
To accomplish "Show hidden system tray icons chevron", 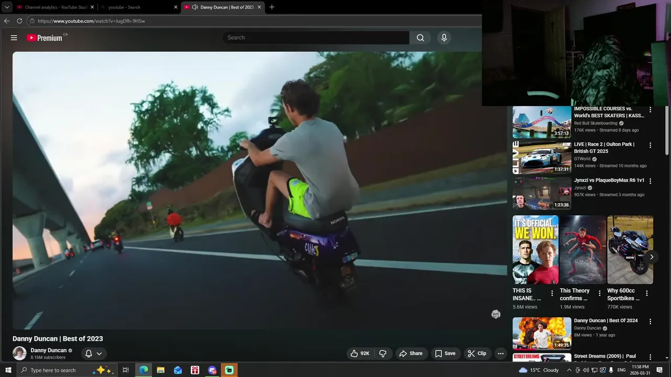I will (569, 370).
